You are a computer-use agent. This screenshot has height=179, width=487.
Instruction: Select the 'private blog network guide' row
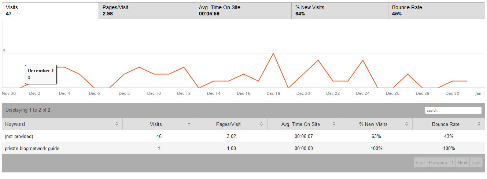[32, 149]
